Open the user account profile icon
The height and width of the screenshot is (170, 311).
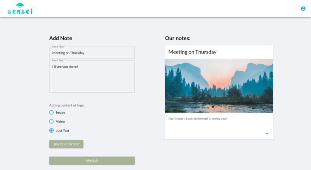(303, 8)
